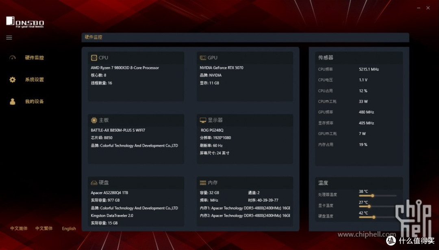Click the CPU chip icon
The width and height of the screenshot is (439, 250).
tap(94, 58)
